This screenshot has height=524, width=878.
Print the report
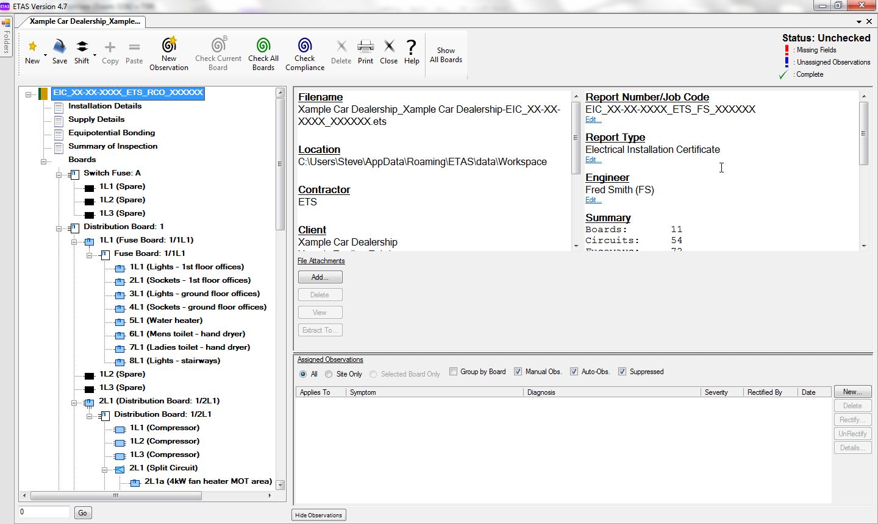(x=366, y=52)
